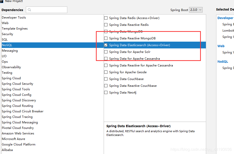Select the NoSQL category in the dependencies list
This screenshot has height=154, width=234.
[52, 45]
